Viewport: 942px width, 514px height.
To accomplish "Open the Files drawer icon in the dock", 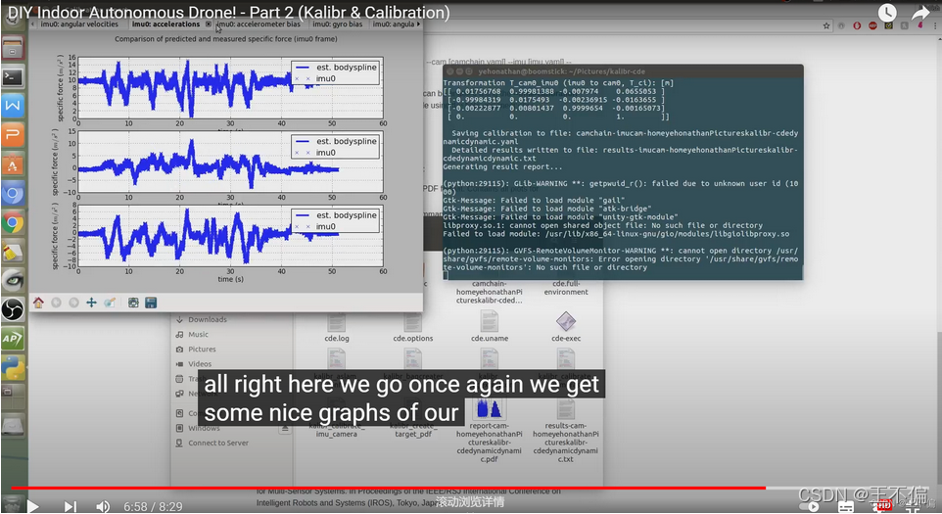I will (x=13, y=49).
